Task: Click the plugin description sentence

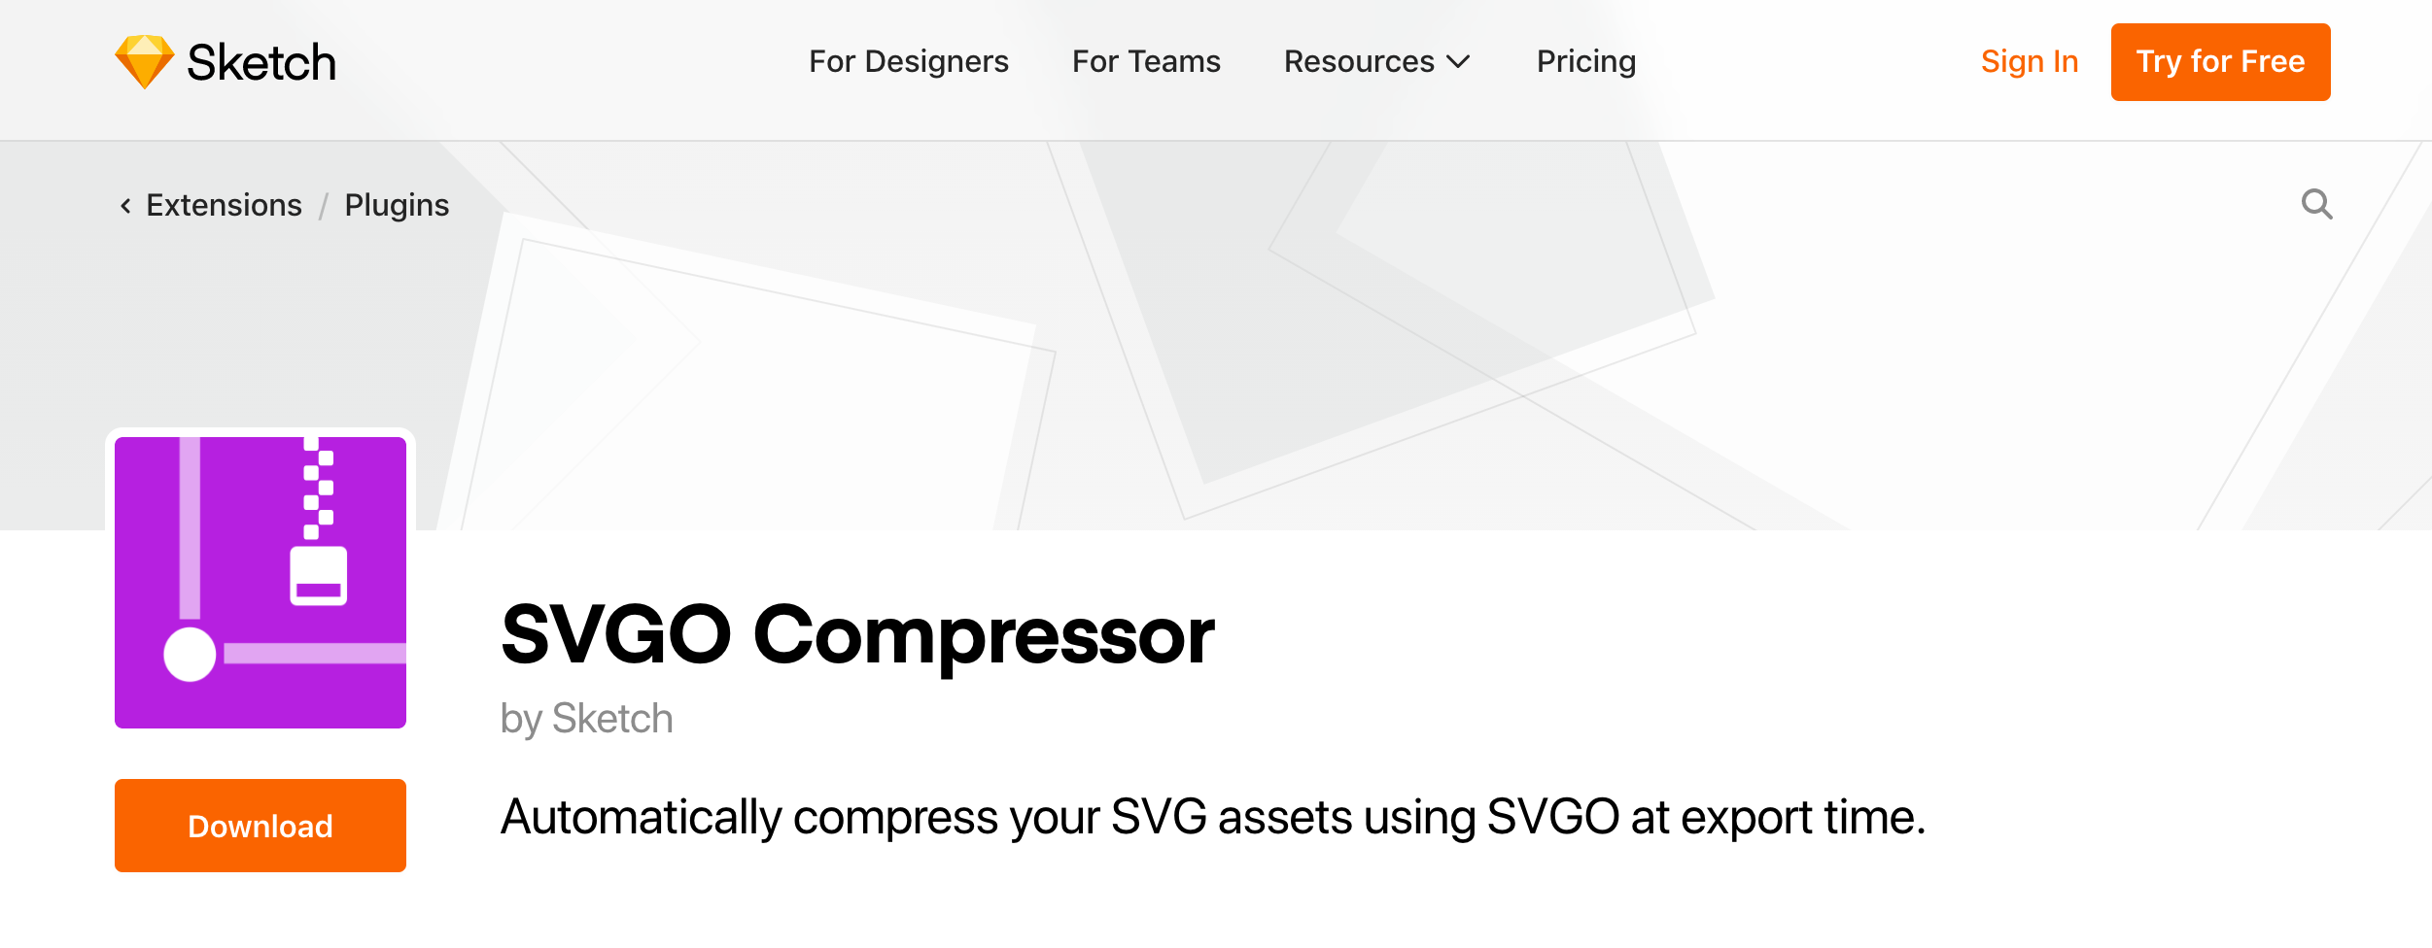Action: pyautogui.click(x=1212, y=817)
